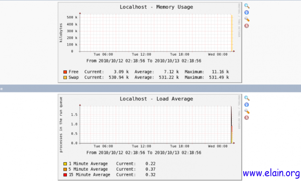Click the Memory Usage graph date range text
Screen dimensions: 301x181
point(144,61)
